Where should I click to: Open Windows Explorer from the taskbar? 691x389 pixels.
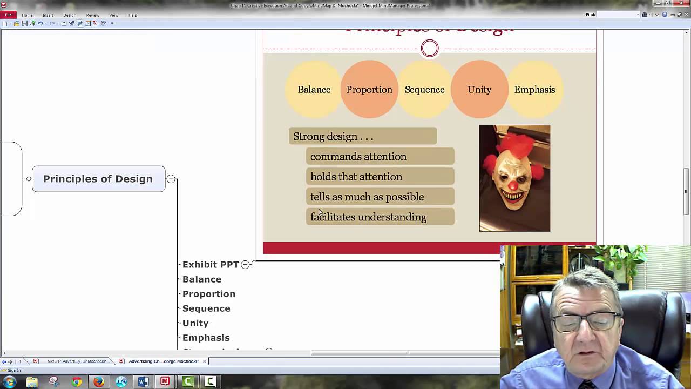point(32,382)
